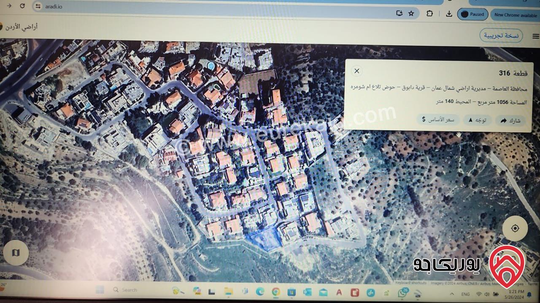Open the hamburger menu on aradi.io

(x=535, y=37)
